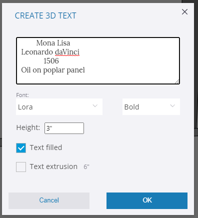Image resolution: width=198 pixels, height=218 pixels.
Task: Cancel the 3D text creation
Action: click(x=49, y=200)
